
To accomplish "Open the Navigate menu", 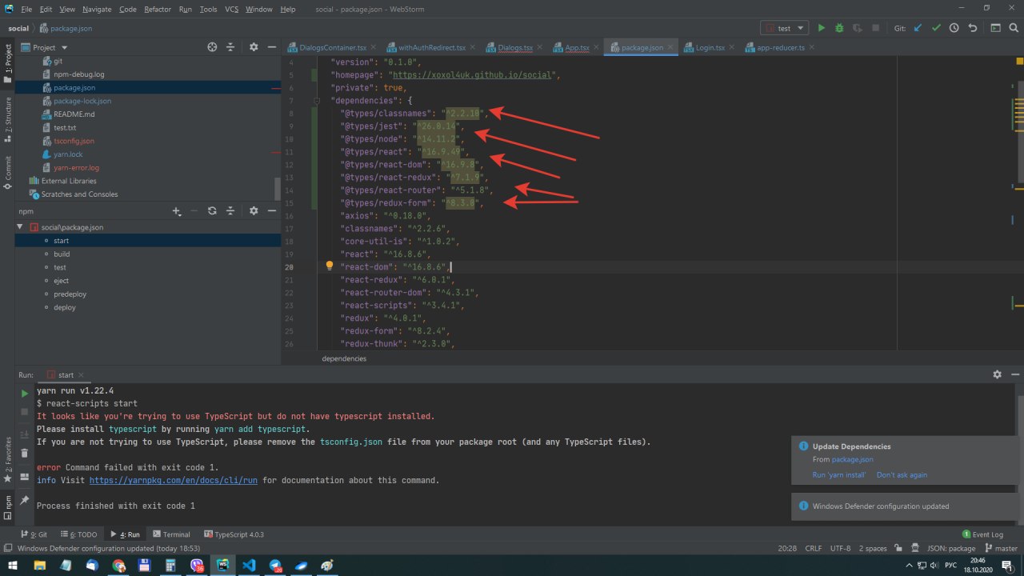I will [x=97, y=9].
